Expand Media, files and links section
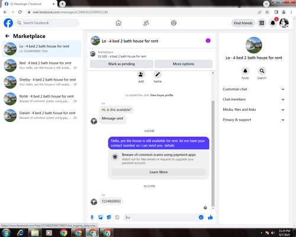 (x=253, y=110)
